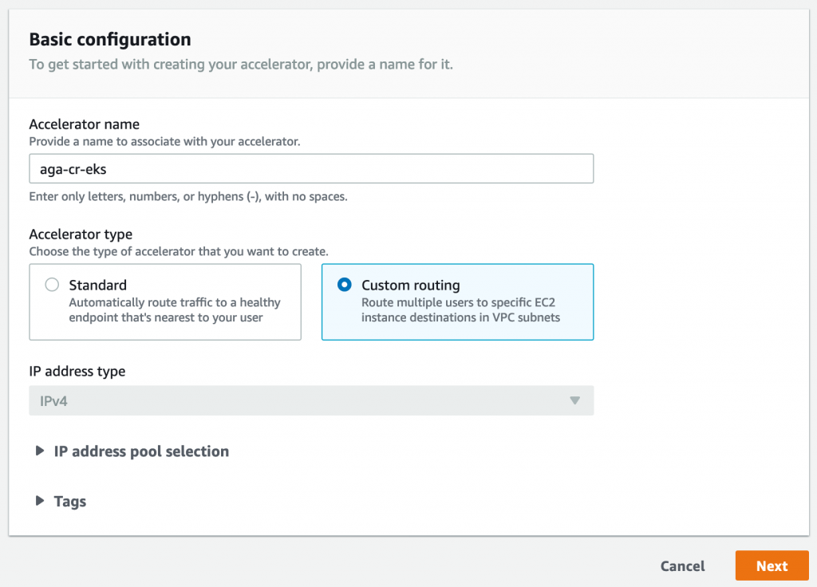Open the IPv4 address type dropdown

311,400
